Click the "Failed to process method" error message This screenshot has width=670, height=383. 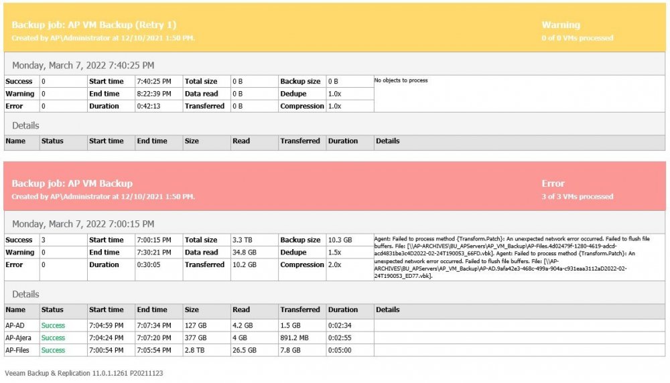pyautogui.click(x=512, y=258)
